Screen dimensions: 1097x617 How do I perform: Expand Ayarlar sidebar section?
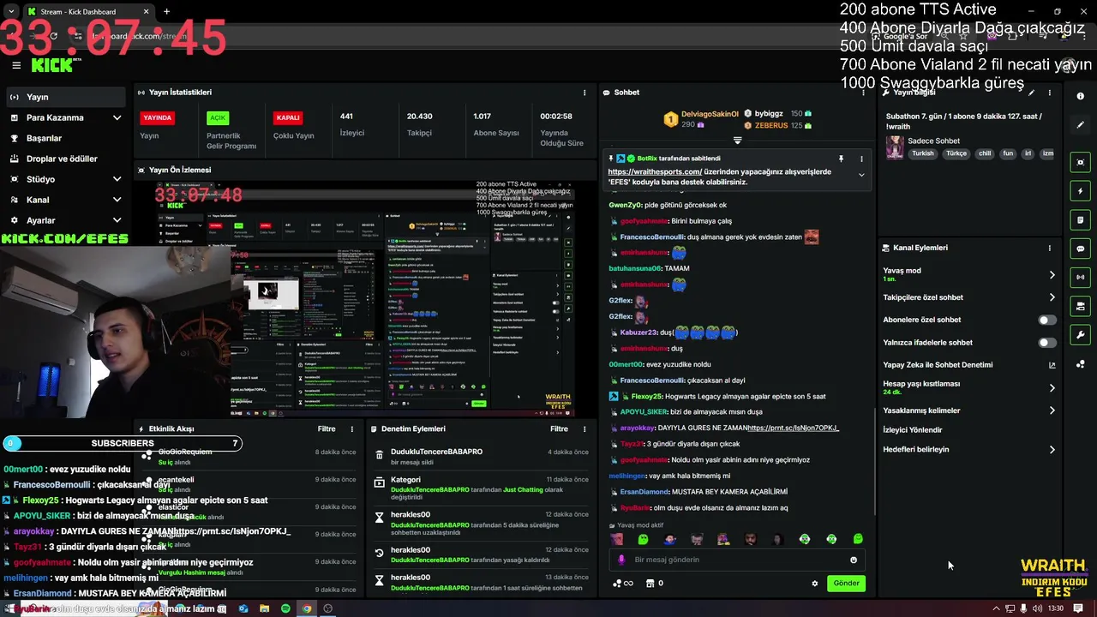[x=117, y=220]
